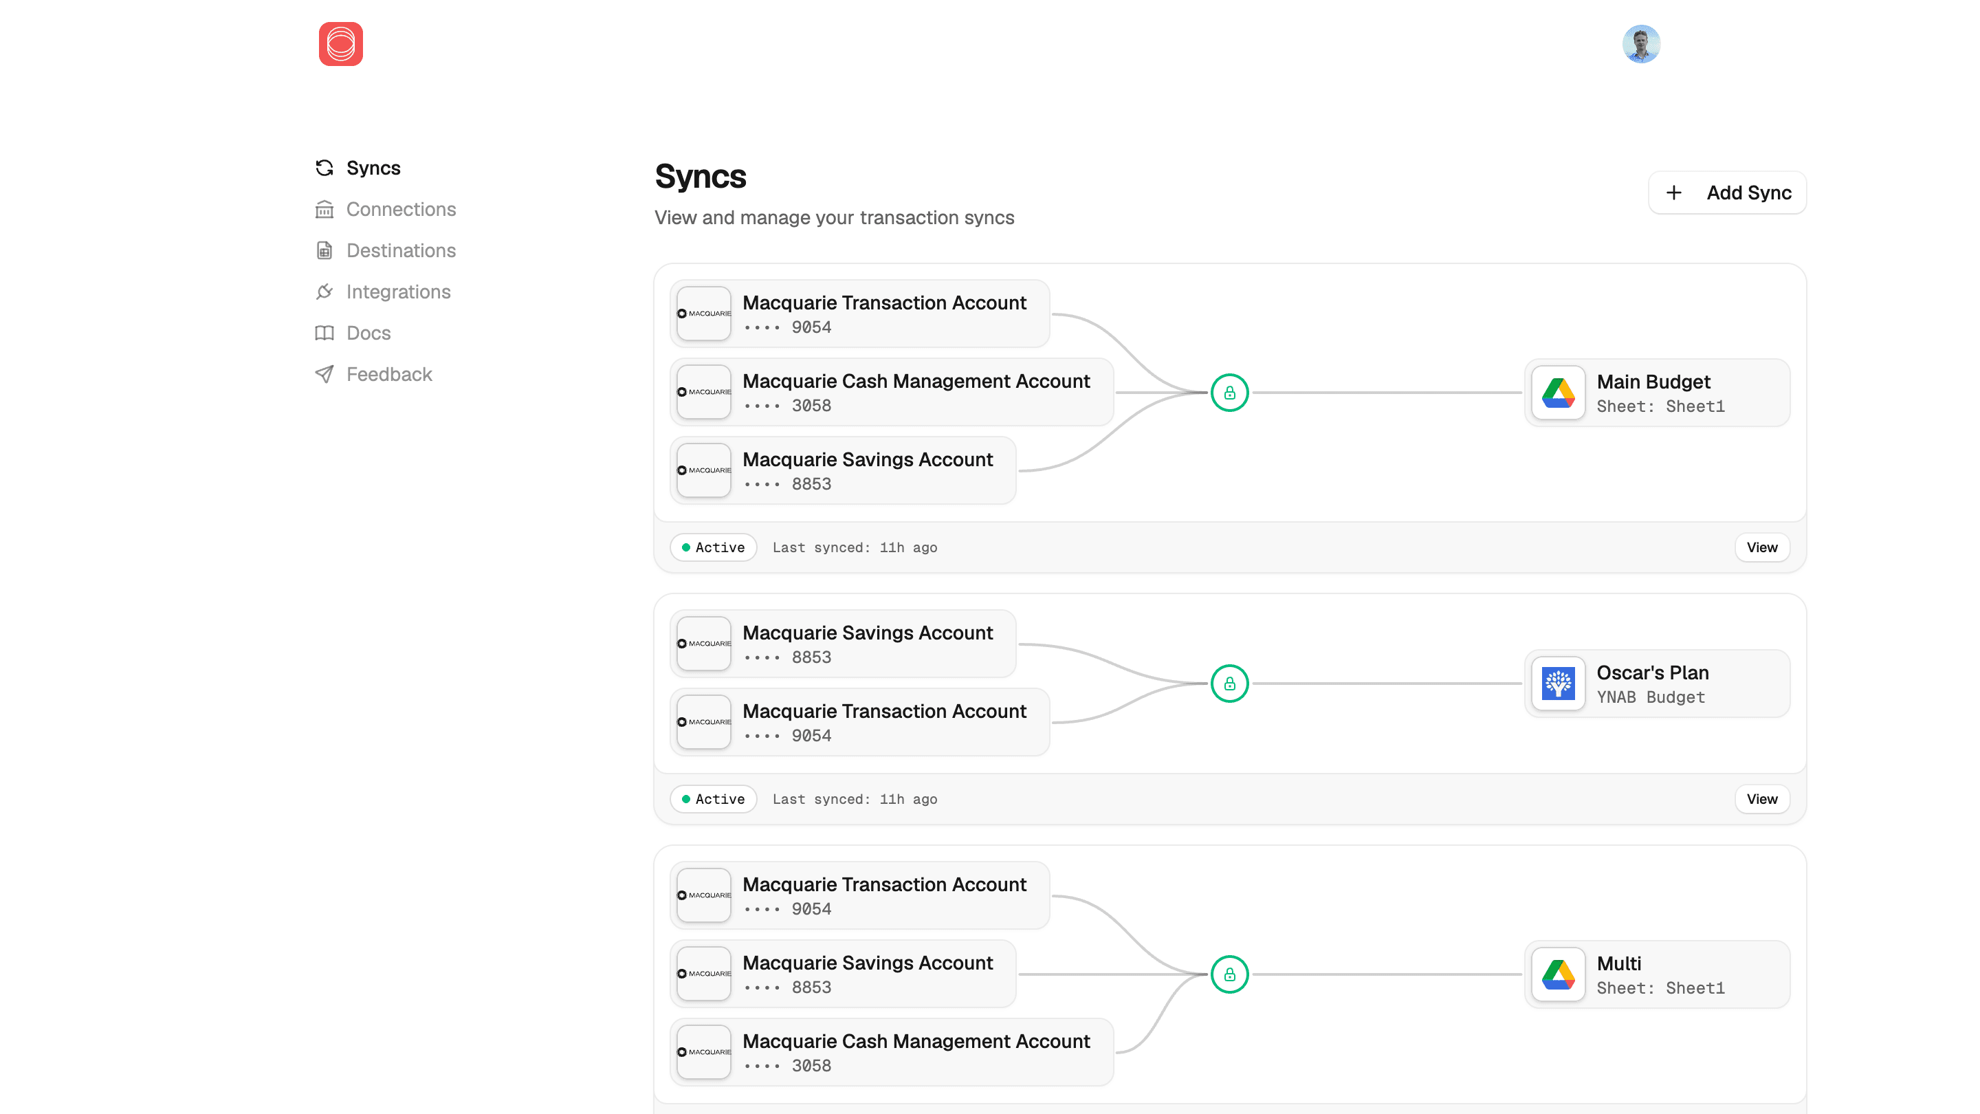
Task: Open the Multi Sheet1 destination card
Action: [x=1656, y=974]
